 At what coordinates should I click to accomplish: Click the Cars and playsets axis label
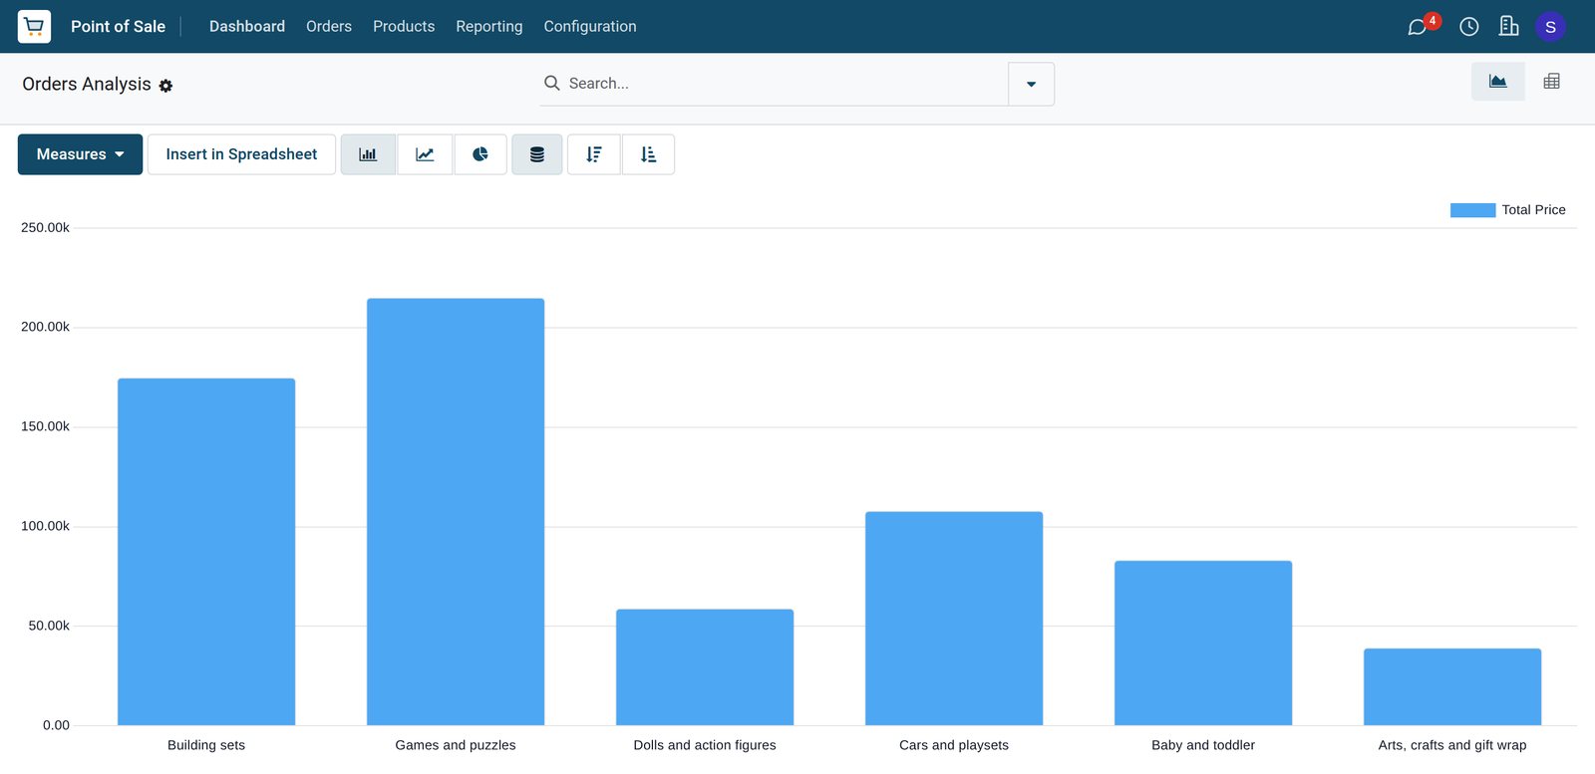(954, 745)
